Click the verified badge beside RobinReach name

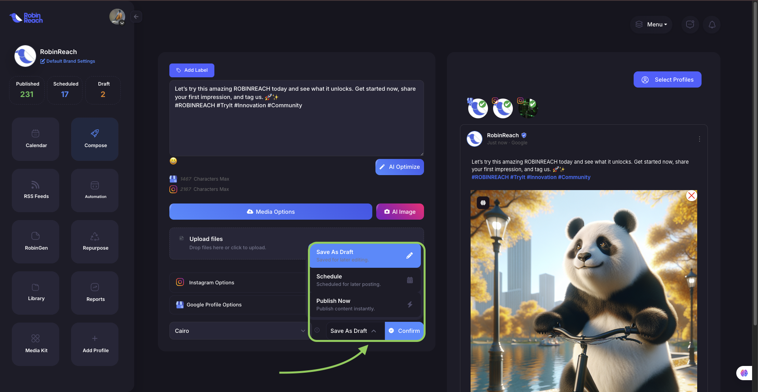pos(524,135)
